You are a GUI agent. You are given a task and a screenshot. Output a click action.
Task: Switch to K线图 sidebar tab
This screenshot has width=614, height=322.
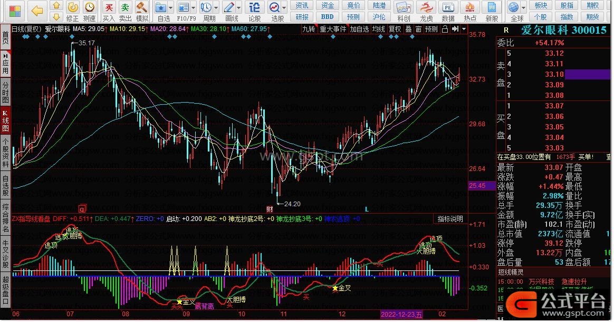pyautogui.click(x=5, y=121)
